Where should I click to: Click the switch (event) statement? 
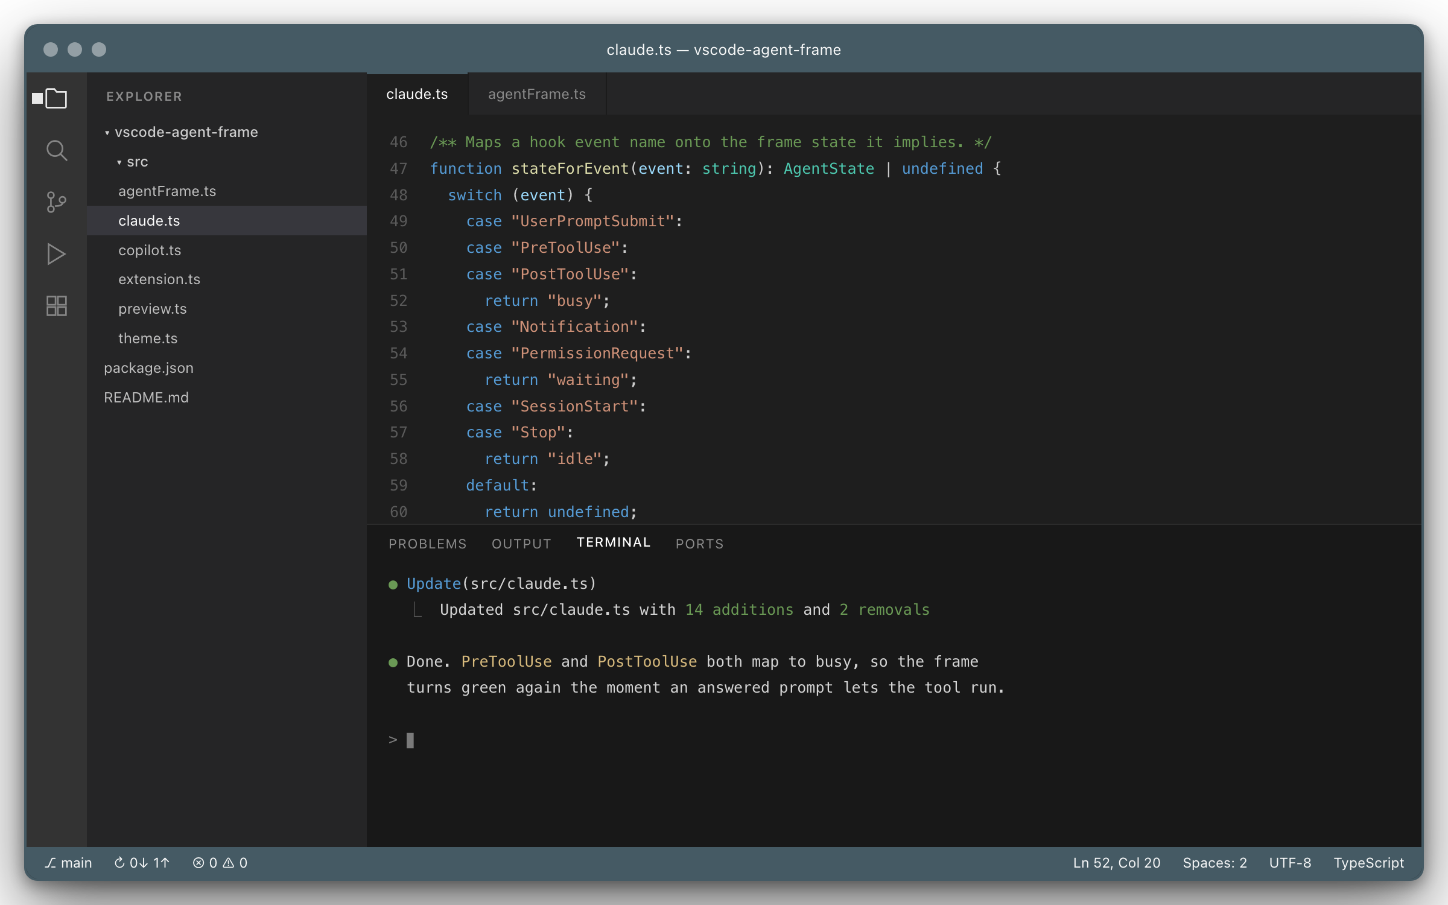tap(520, 195)
